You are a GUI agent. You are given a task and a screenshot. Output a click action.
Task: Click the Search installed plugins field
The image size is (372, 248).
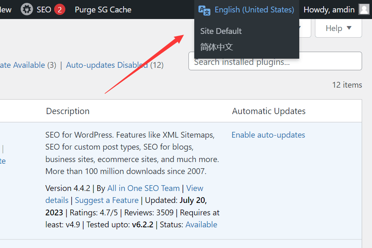tap(275, 62)
